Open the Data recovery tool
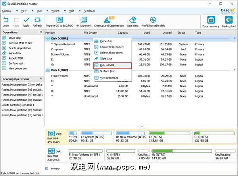Image resolution: width=238 pixels, height=176 pixels. coord(211,21)
